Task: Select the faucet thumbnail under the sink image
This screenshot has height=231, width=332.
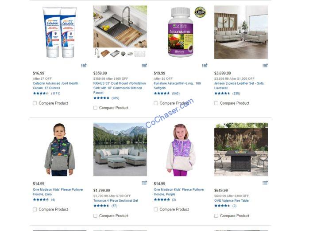Action: point(97,53)
